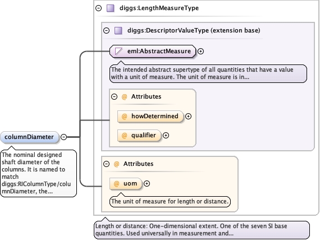Image resolution: width=320 pixels, height=241 pixels.
Task: Select the columnDiameter element node
Action: coord(30,137)
